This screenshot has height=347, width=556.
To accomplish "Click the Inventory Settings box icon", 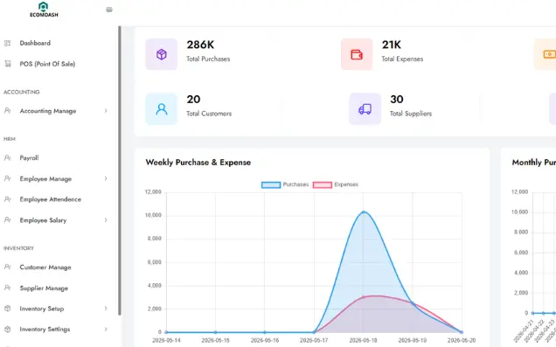I will pyautogui.click(x=8, y=329).
